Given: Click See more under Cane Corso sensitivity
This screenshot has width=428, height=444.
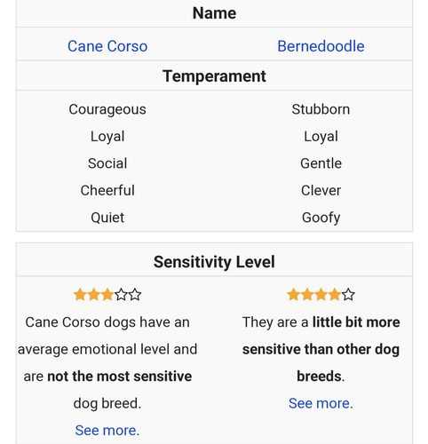Looking at the screenshot, I should 107,430.
